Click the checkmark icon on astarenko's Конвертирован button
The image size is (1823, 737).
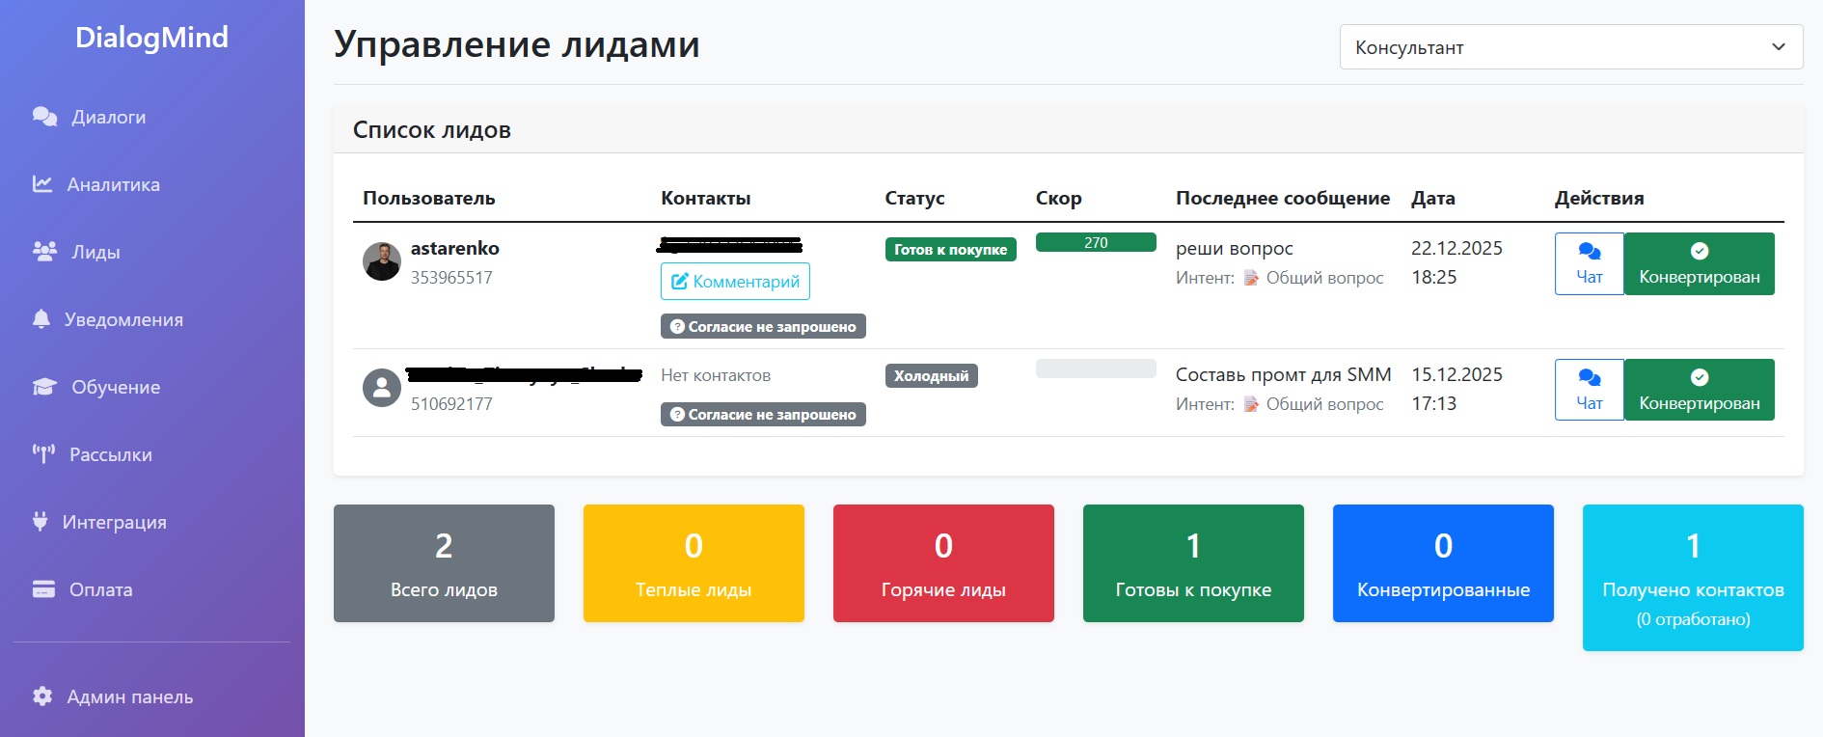click(1700, 251)
